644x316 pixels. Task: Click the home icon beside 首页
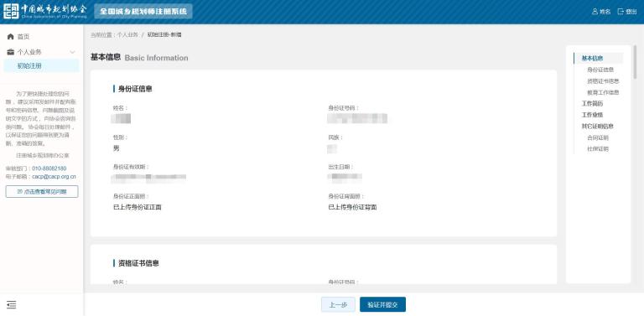(x=11, y=37)
